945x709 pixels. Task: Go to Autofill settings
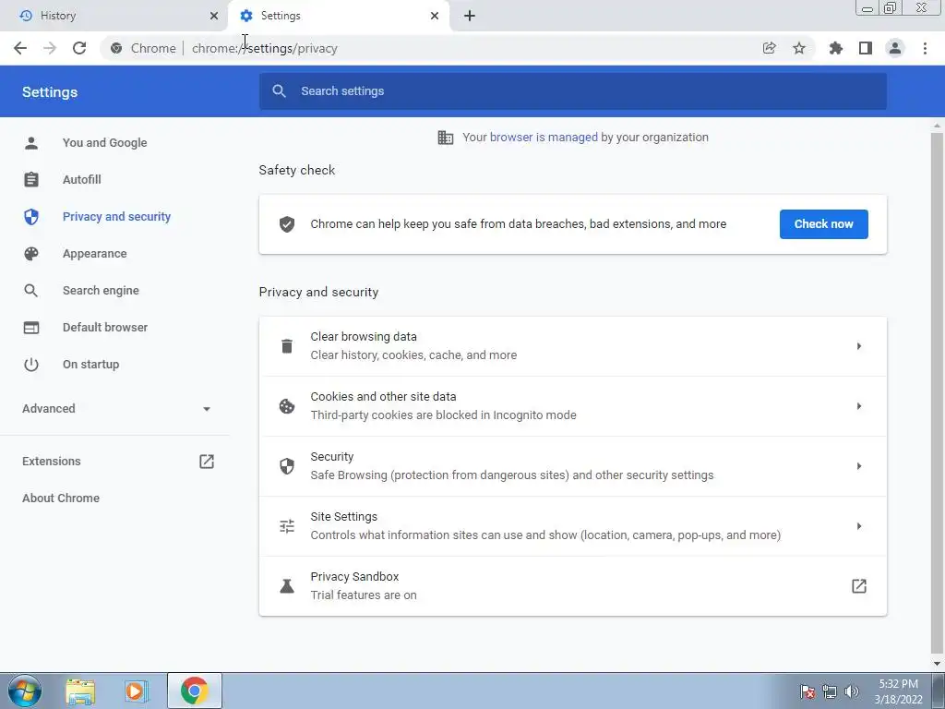pyautogui.click(x=82, y=180)
